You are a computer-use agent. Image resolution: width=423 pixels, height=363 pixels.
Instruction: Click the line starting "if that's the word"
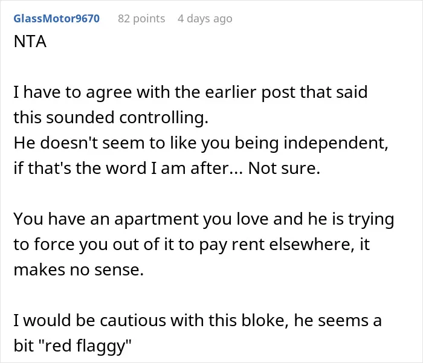167,169
